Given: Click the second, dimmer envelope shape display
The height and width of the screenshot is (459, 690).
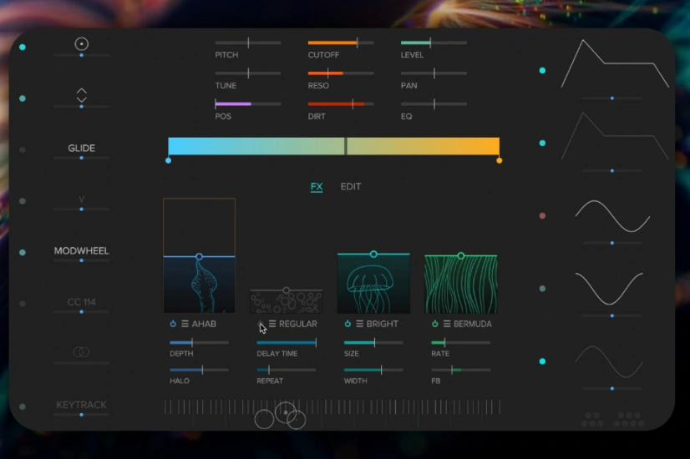Looking at the screenshot, I should tap(615, 136).
